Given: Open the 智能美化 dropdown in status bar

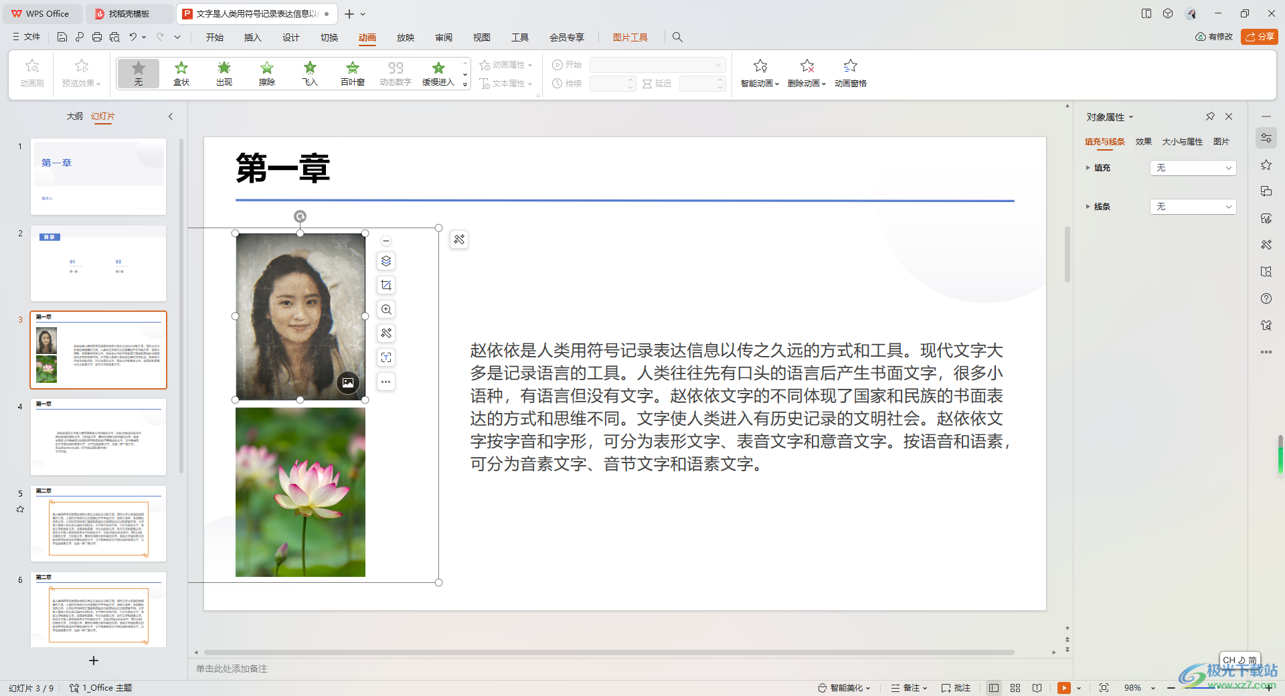Looking at the screenshot, I should pyautogui.click(x=844, y=688).
